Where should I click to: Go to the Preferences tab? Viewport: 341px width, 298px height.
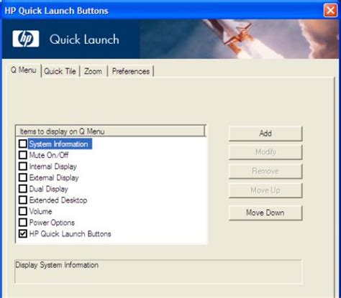pyautogui.click(x=131, y=71)
